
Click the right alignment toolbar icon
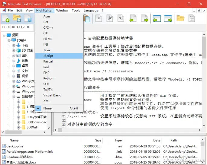[121, 18]
